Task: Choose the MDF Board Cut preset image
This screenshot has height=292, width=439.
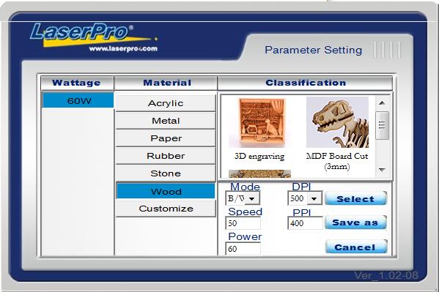Action: 337,122
